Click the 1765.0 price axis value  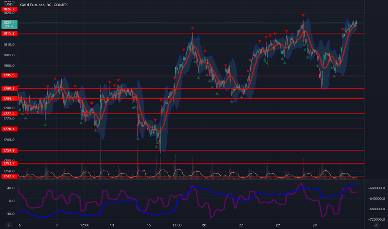tap(9, 139)
